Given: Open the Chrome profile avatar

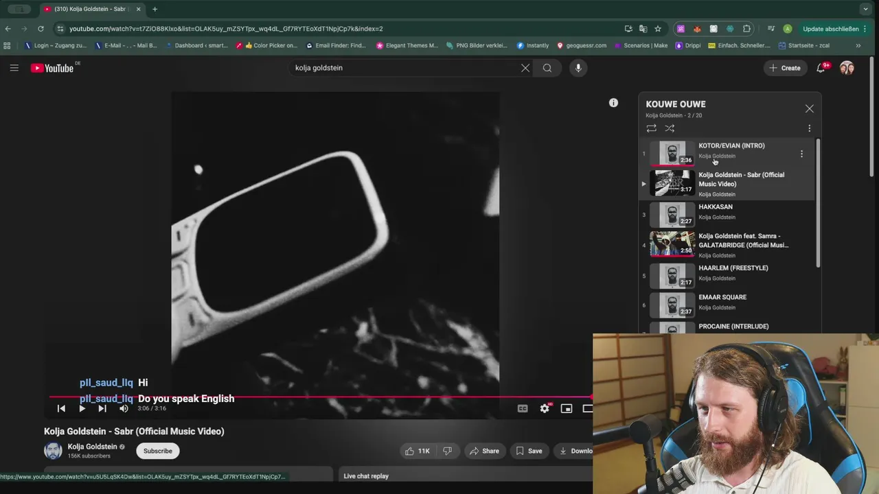Looking at the screenshot, I should (787, 29).
